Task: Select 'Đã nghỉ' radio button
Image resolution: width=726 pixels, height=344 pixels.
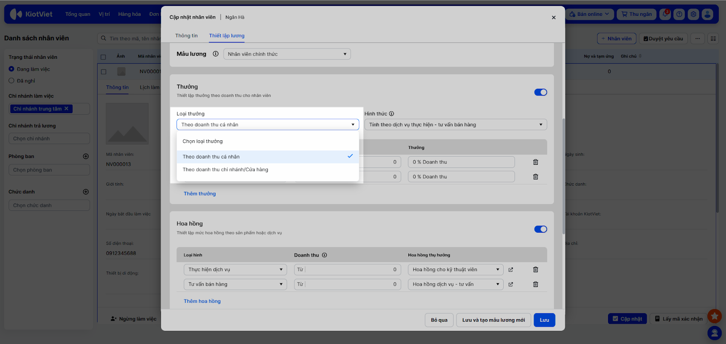Action: tap(12, 81)
